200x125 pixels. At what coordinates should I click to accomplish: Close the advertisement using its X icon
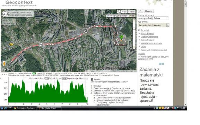coord(163,64)
